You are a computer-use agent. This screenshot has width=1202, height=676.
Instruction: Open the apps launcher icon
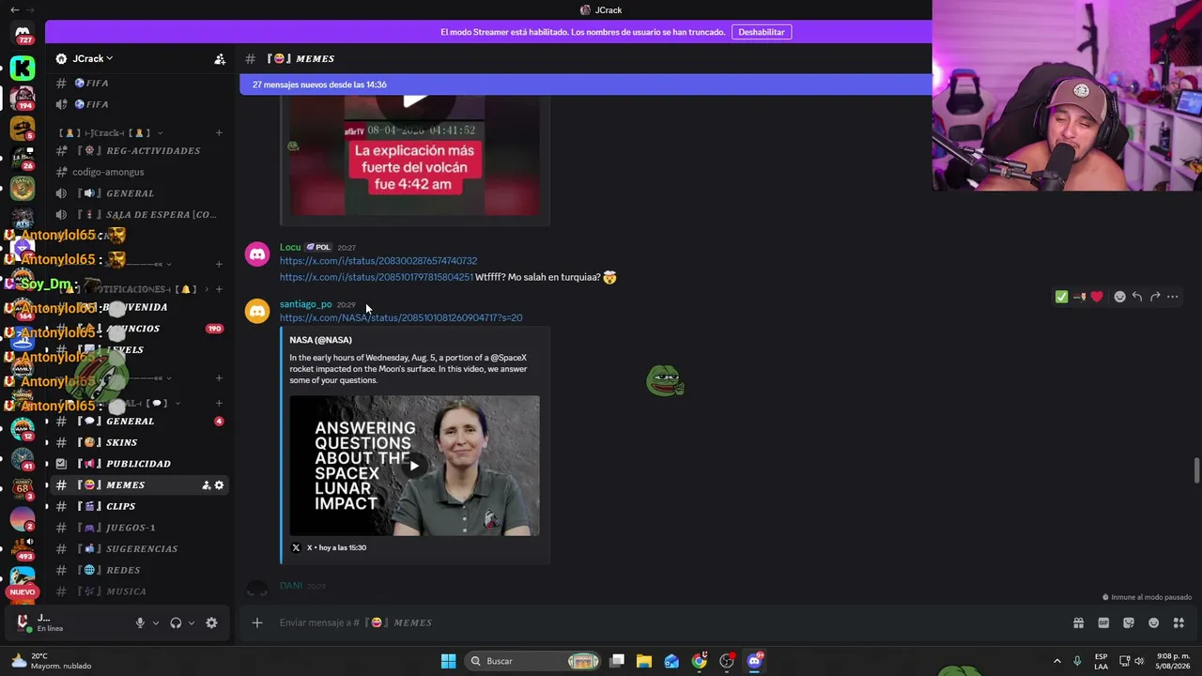point(1179,622)
